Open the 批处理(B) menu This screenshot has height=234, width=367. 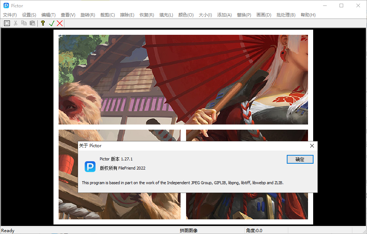[x=286, y=15]
